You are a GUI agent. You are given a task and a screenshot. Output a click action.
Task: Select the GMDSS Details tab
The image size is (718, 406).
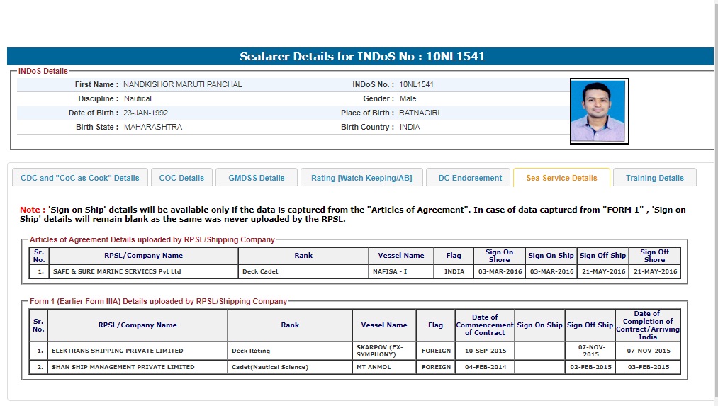pyautogui.click(x=257, y=178)
